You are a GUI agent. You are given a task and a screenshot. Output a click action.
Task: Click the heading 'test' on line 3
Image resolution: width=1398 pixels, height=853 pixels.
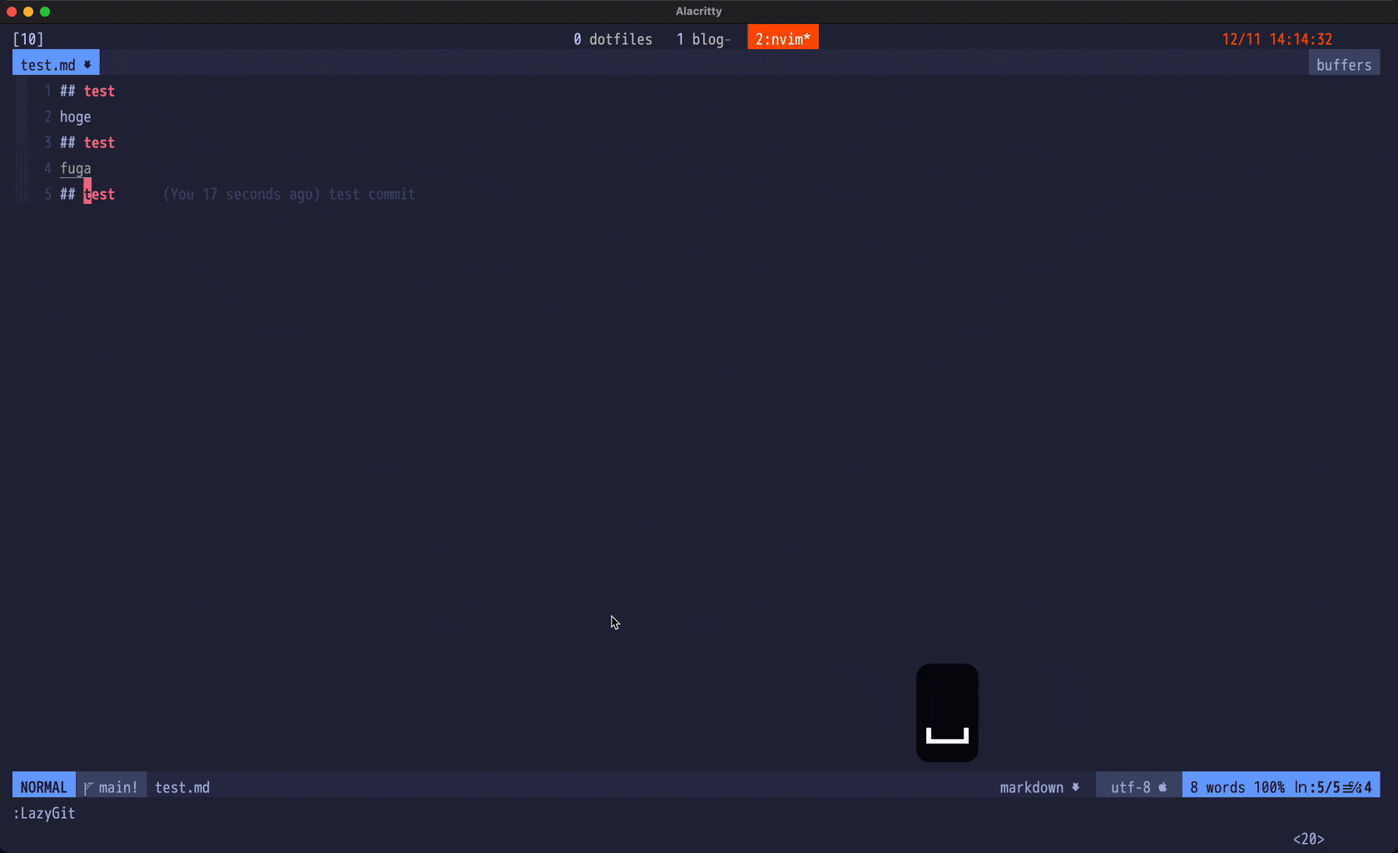[99, 142]
